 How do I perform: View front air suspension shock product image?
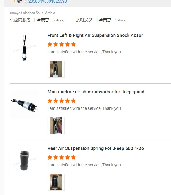[x=25, y=48]
